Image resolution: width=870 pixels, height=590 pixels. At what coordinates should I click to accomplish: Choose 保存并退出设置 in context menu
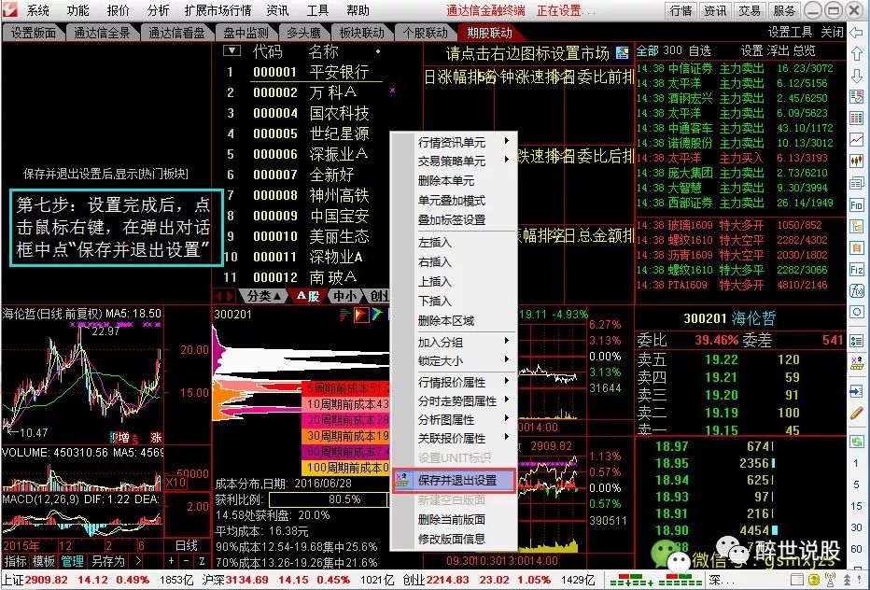[454, 480]
